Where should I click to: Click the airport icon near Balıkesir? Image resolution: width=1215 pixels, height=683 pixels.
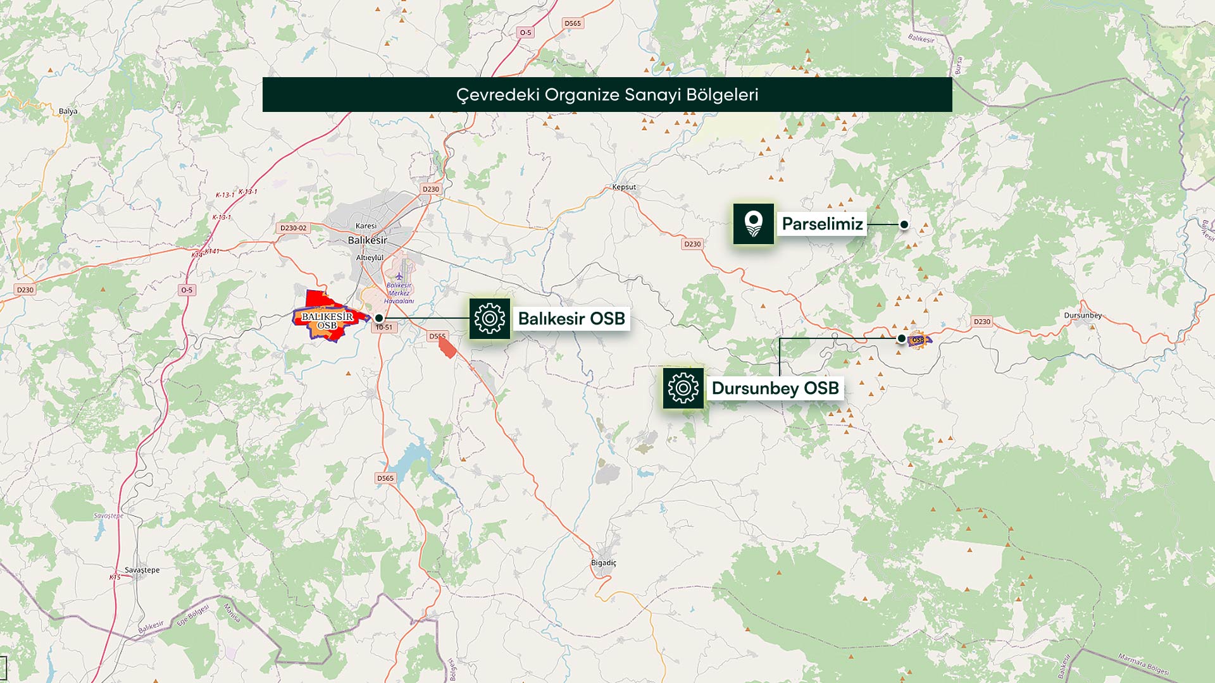click(x=399, y=276)
